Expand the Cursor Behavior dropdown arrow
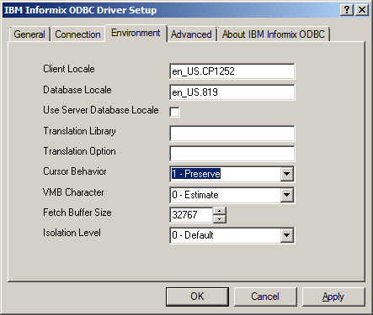The image size is (373, 315). (x=286, y=174)
